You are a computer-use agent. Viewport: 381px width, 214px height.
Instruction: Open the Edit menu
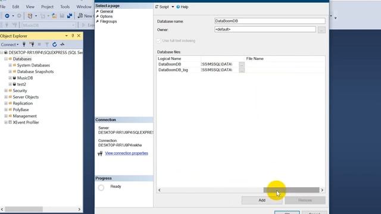coord(15,7)
